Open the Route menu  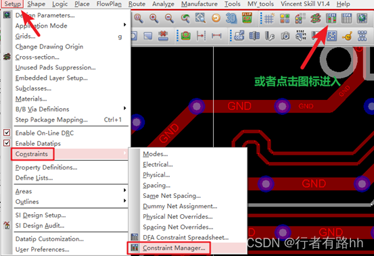pos(137,4)
